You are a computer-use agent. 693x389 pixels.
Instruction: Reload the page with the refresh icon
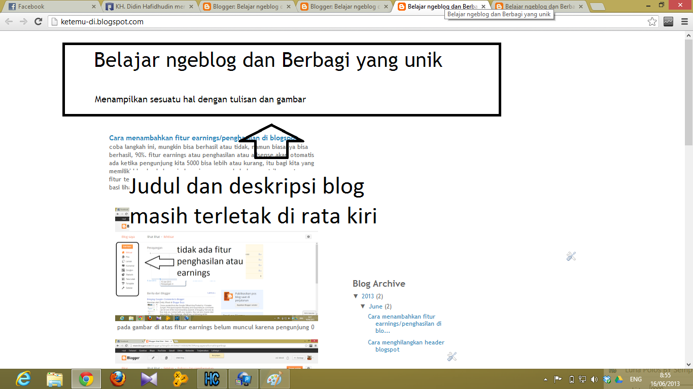[38, 22]
